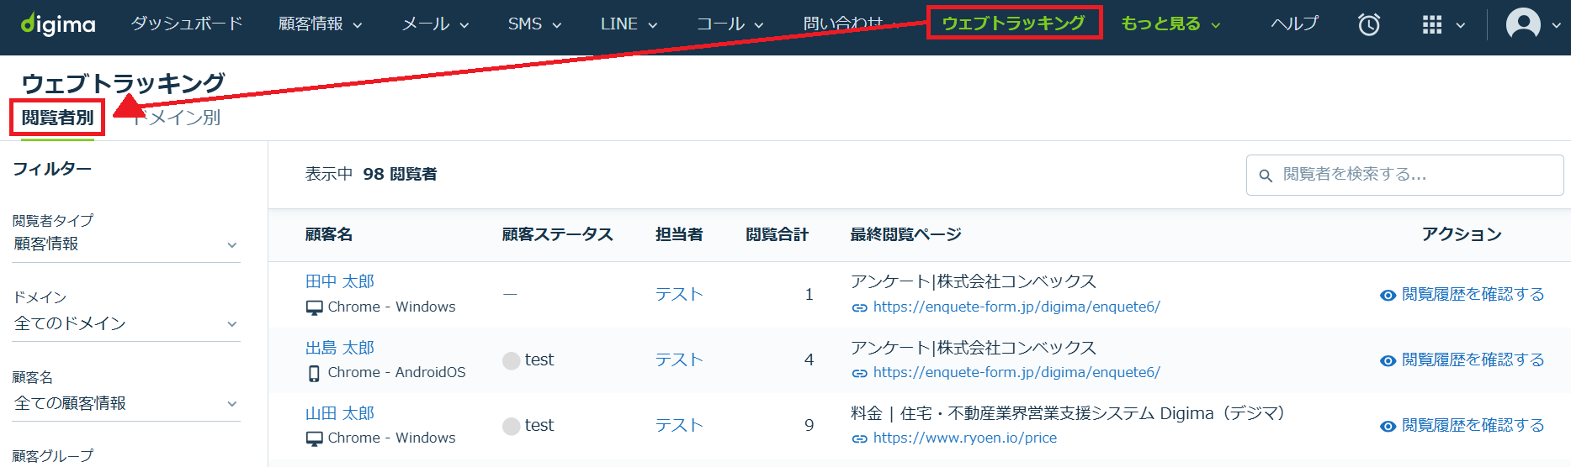
Task: Click the eye icon in 出島 太郎 row
Action: point(1388,360)
